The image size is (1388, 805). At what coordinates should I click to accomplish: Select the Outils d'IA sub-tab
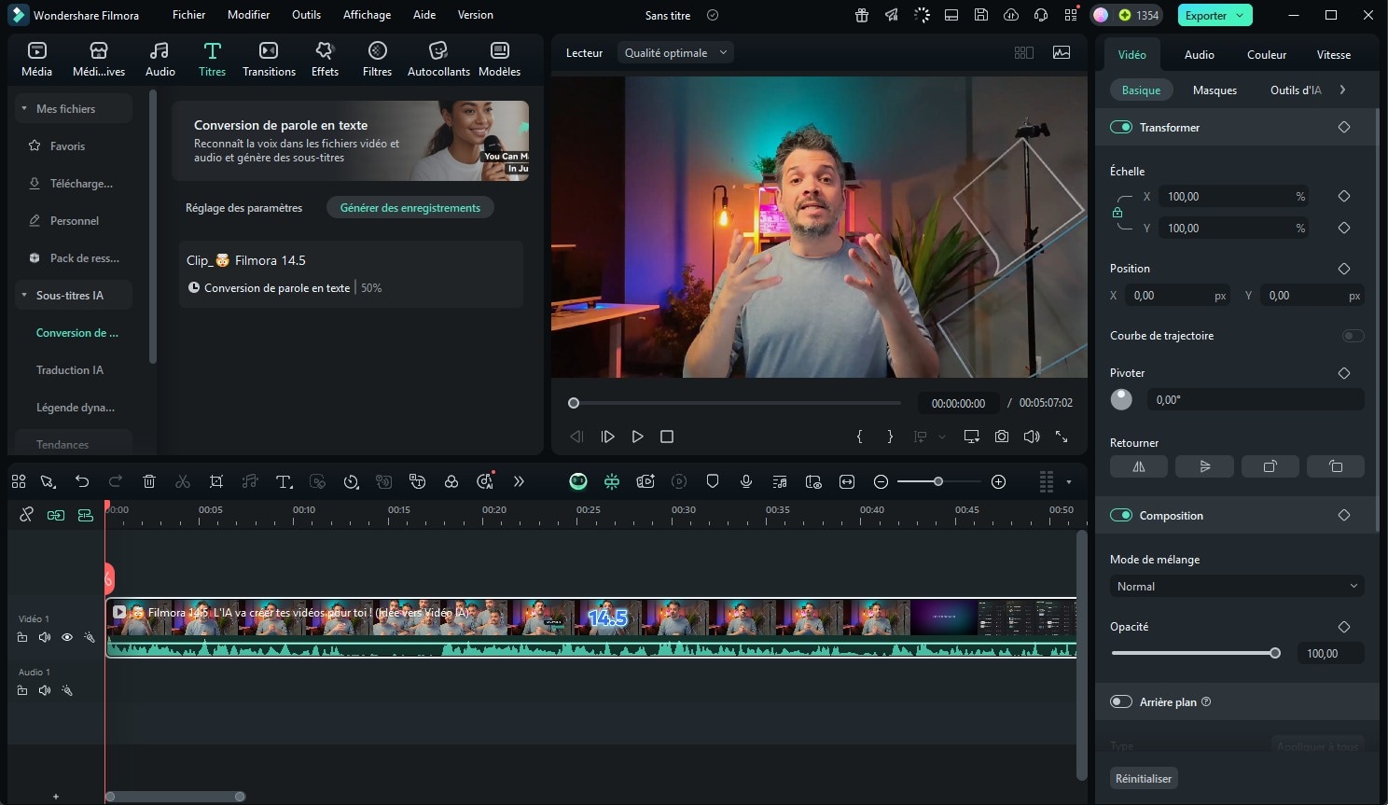[x=1296, y=90]
